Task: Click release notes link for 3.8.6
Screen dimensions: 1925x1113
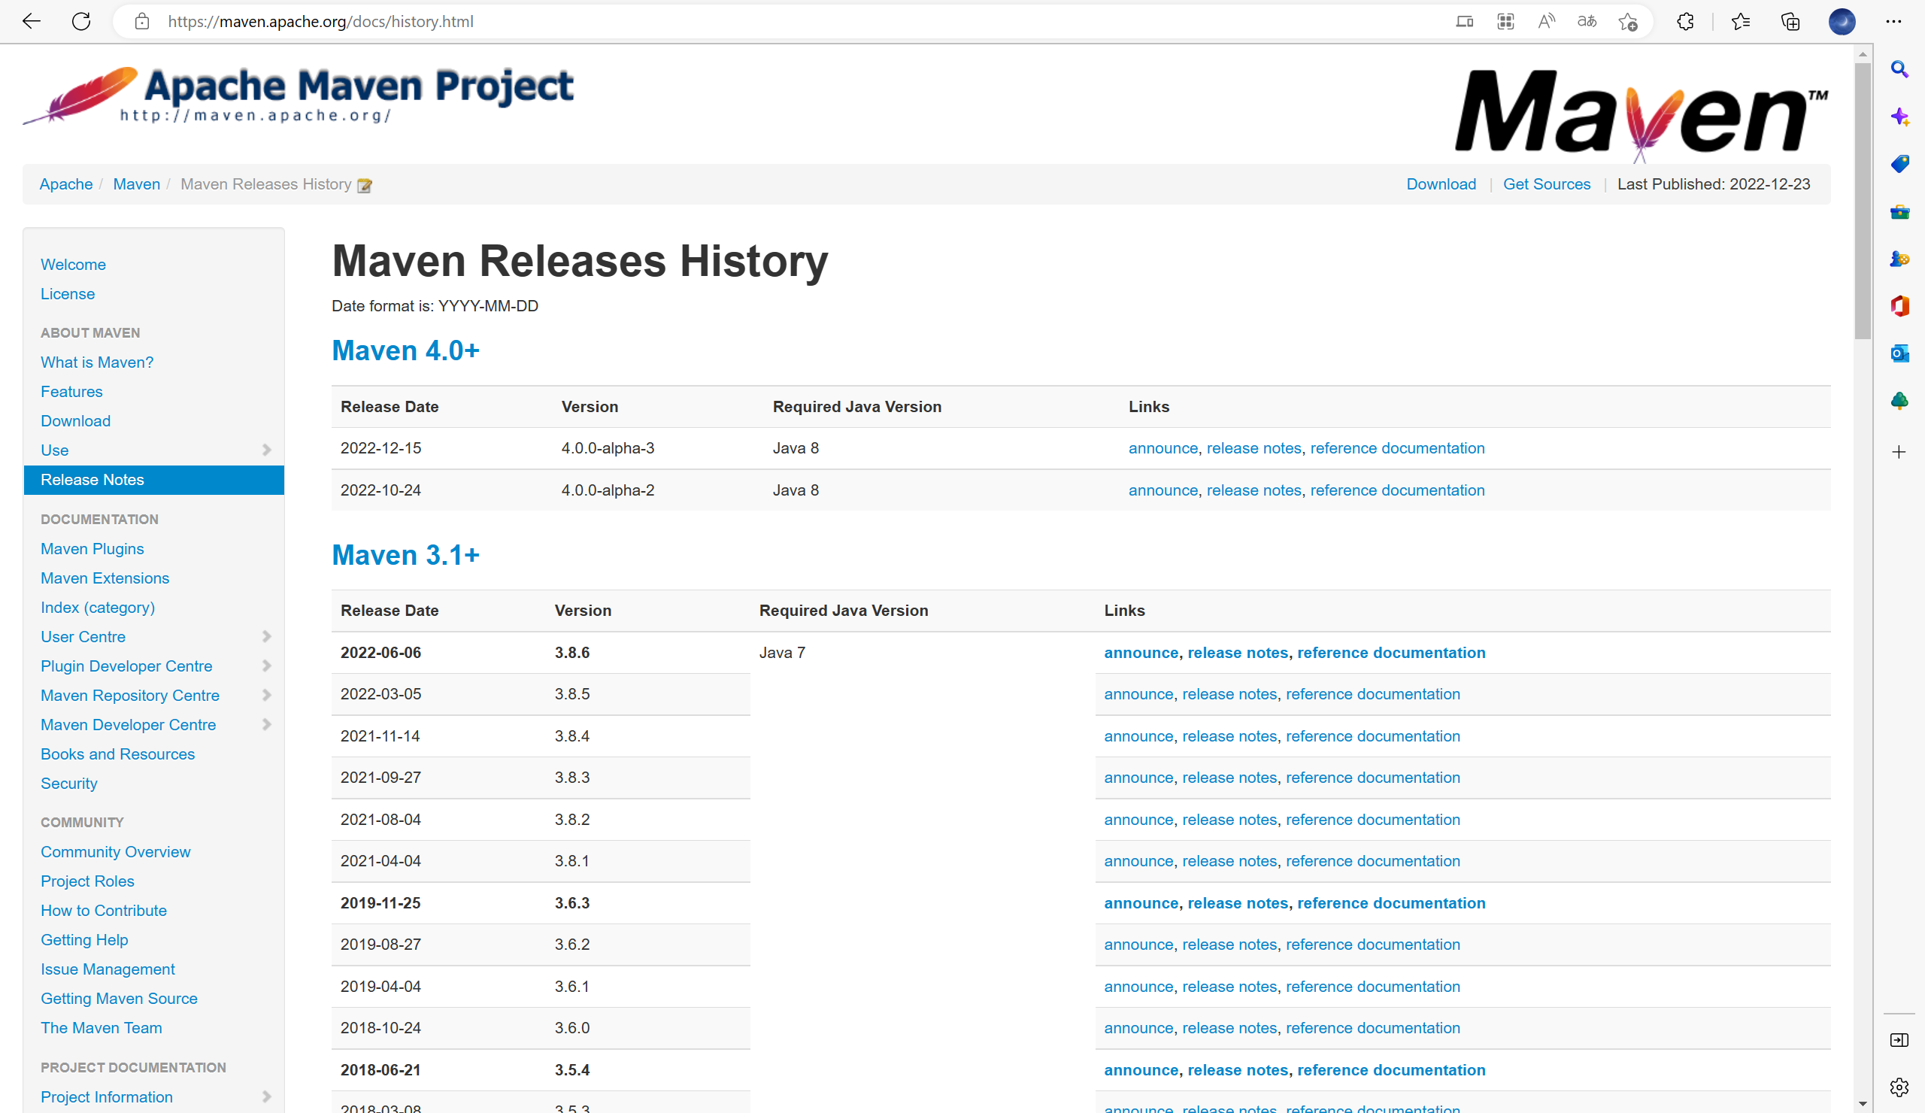Action: click(1238, 652)
